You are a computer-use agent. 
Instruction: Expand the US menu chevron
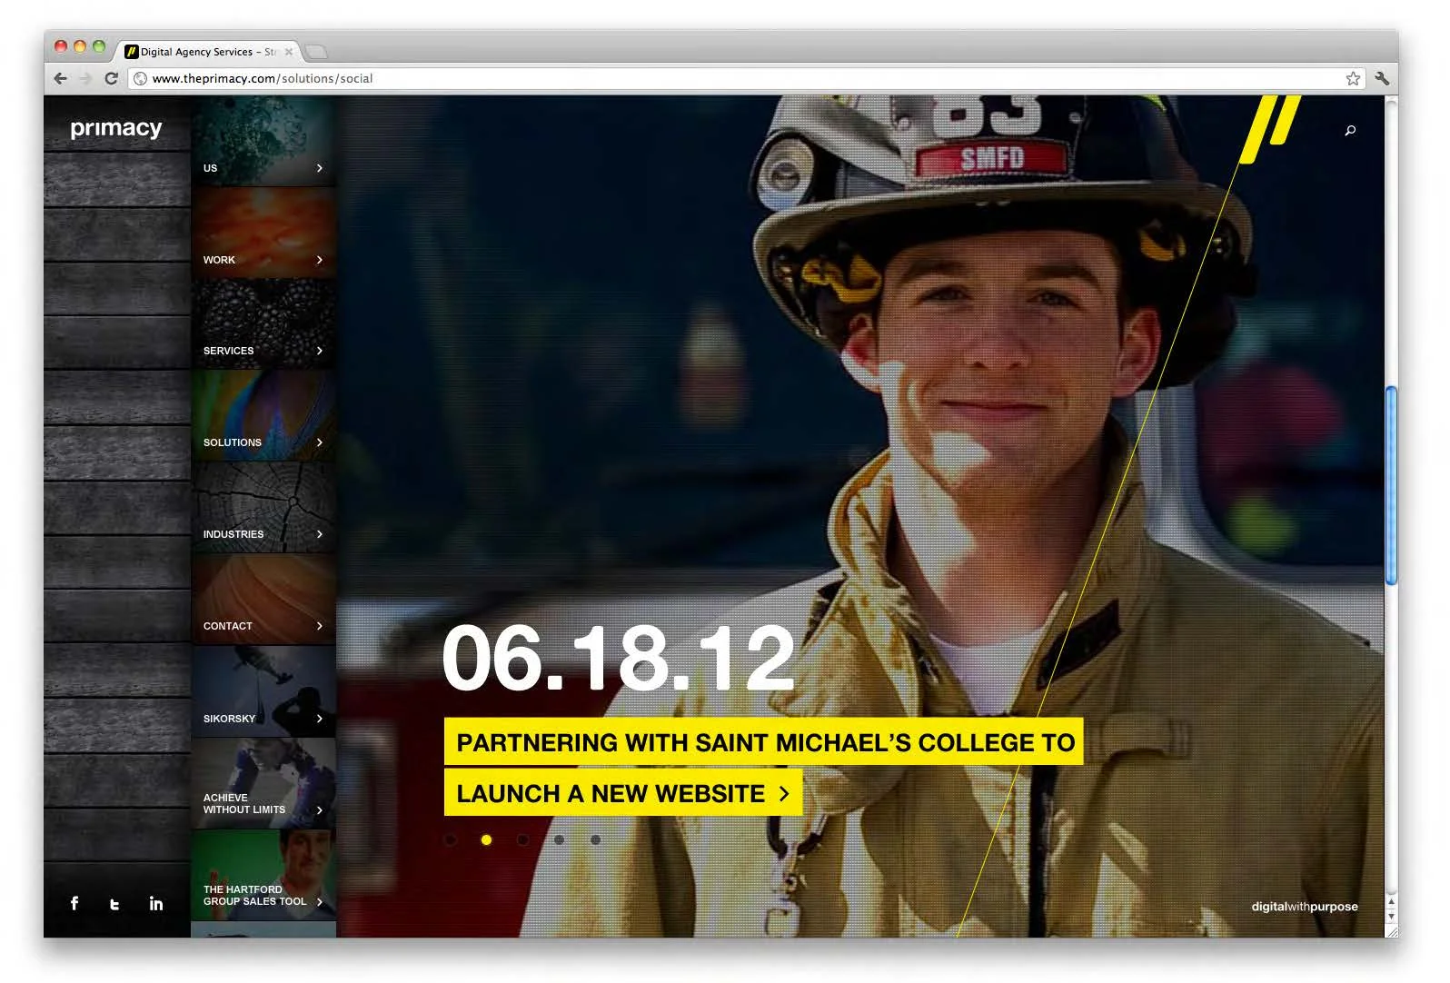pyautogui.click(x=319, y=168)
